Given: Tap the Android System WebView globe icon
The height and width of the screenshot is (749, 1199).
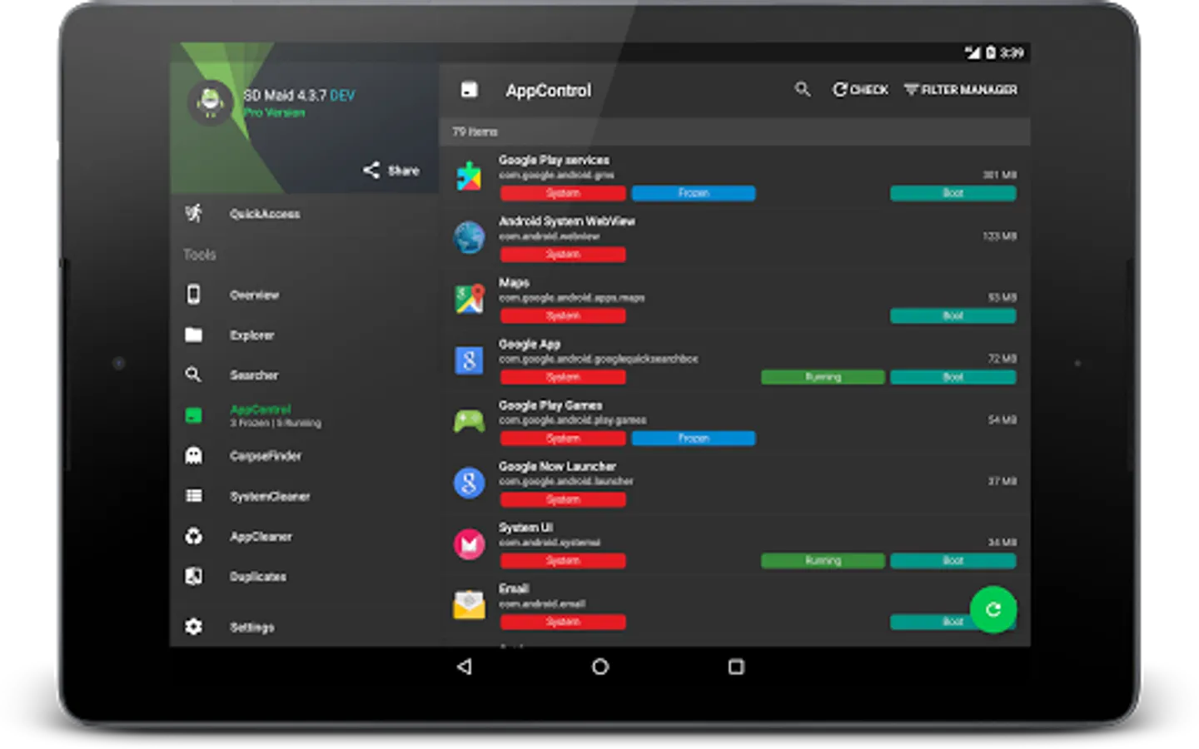Looking at the screenshot, I should coord(469,237).
